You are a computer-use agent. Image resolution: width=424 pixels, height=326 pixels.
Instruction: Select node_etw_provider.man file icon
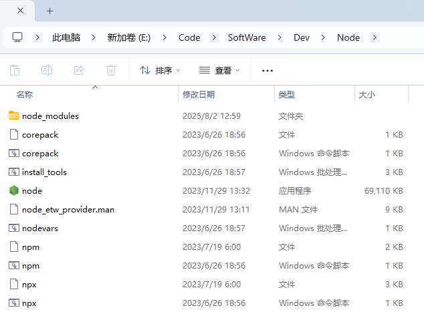14,209
